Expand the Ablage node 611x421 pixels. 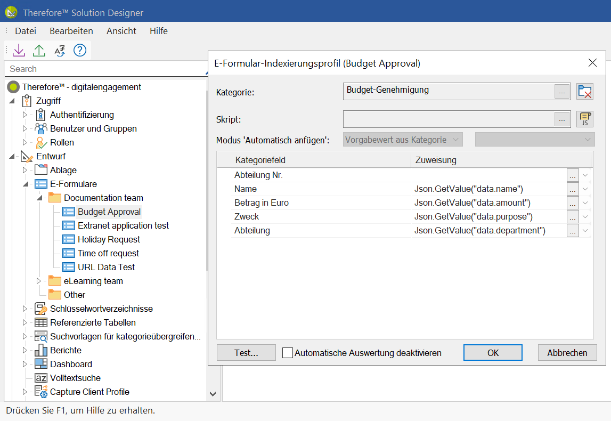click(25, 170)
